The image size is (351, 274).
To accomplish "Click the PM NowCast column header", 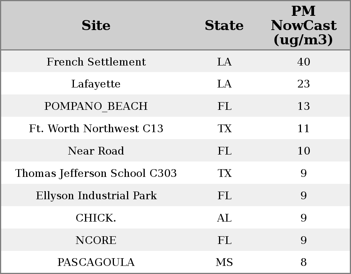I will [303, 25].
